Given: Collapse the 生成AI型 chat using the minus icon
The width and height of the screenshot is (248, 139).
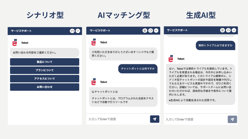Looking at the screenshot, I should 234,30.
